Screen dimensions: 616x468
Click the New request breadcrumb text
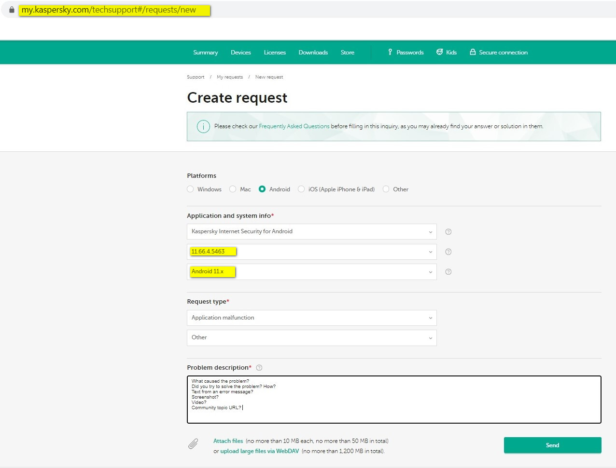269,77
